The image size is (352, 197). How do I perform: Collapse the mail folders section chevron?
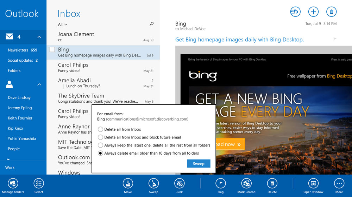[39, 37]
